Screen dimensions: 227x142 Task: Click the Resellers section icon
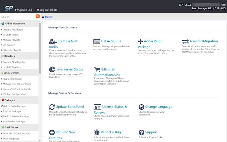(x=3, y=56)
